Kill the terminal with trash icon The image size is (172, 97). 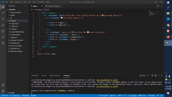156,75
